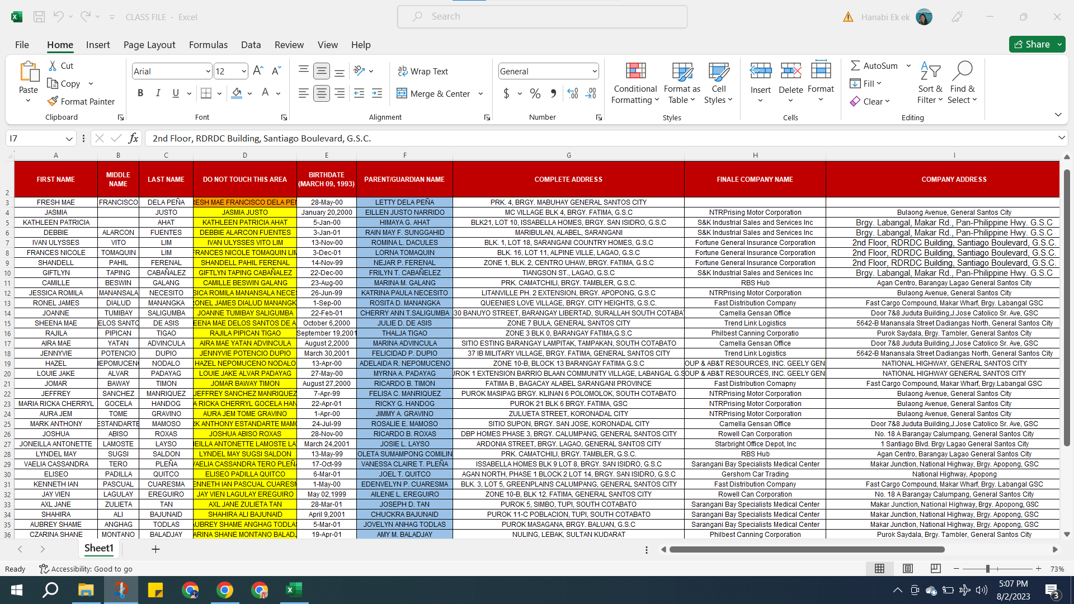1074x604 pixels.
Task: Open Number Format dropdown showing General
Action: tap(594, 71)
